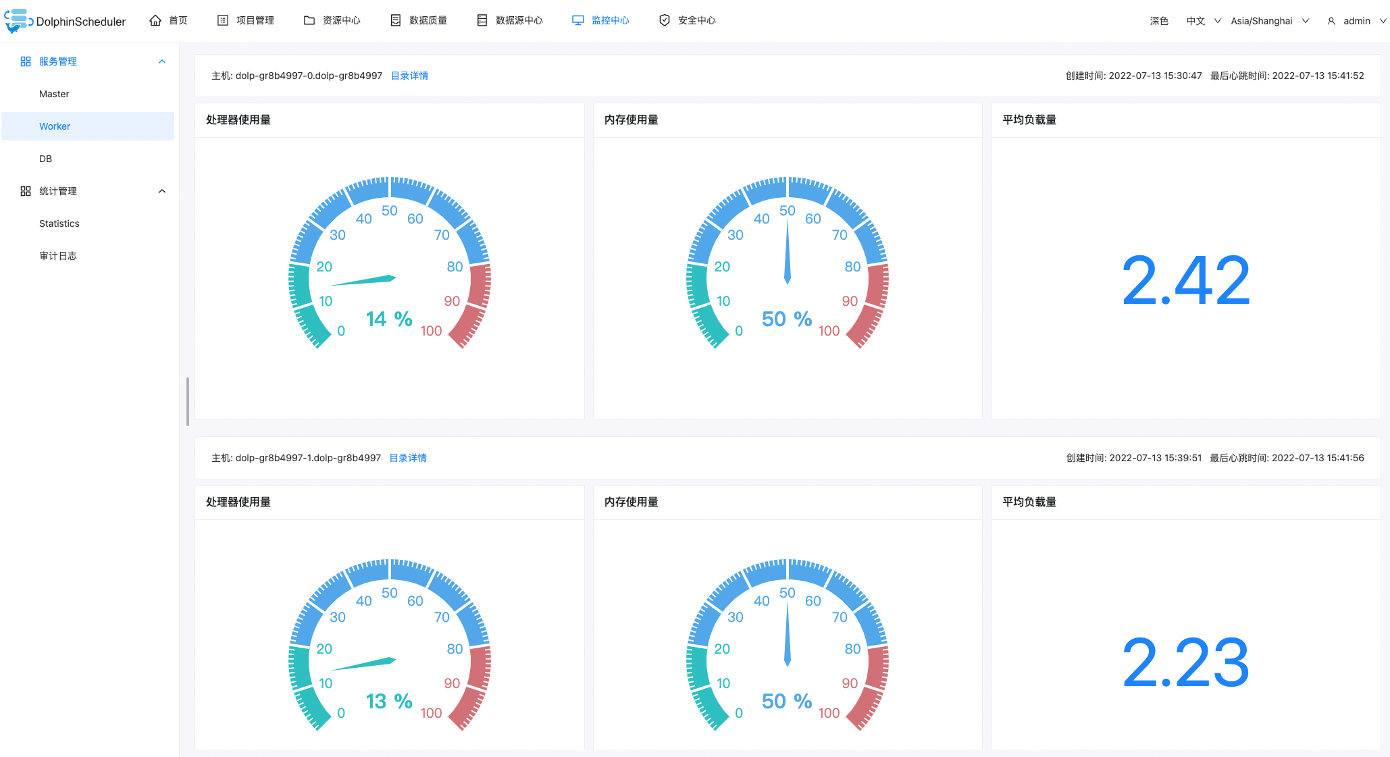This screenshot has height=757, width=1390.
Task: Click the security center shield icon
Action: click(x=665, y=20)
